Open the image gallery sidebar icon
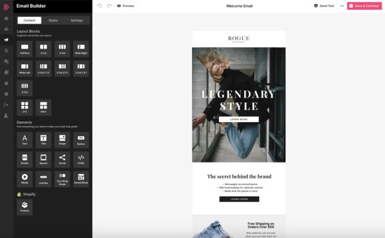The width and height of the screenshot is (385, 238). point(6,72)
